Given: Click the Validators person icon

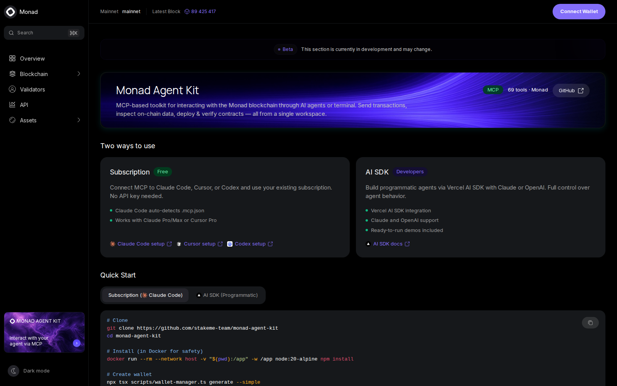Looking at the screenshot, I should click(x=12, y=89).
